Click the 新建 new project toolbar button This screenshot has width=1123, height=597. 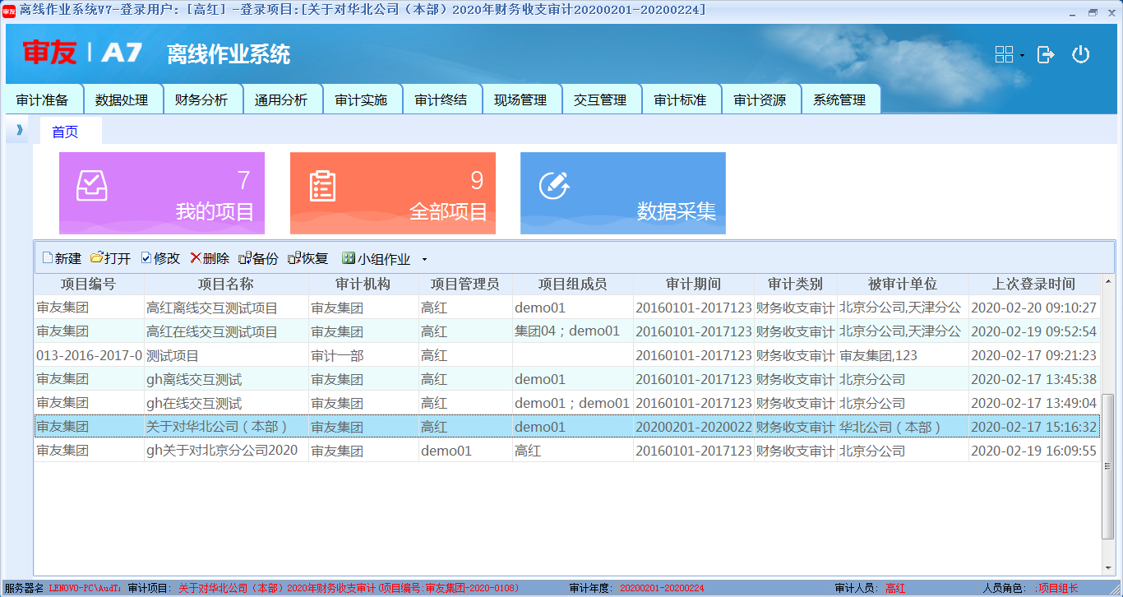(62, 258)
